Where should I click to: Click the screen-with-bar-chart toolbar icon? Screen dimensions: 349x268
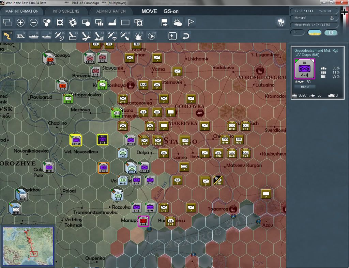tap(99, 22)
